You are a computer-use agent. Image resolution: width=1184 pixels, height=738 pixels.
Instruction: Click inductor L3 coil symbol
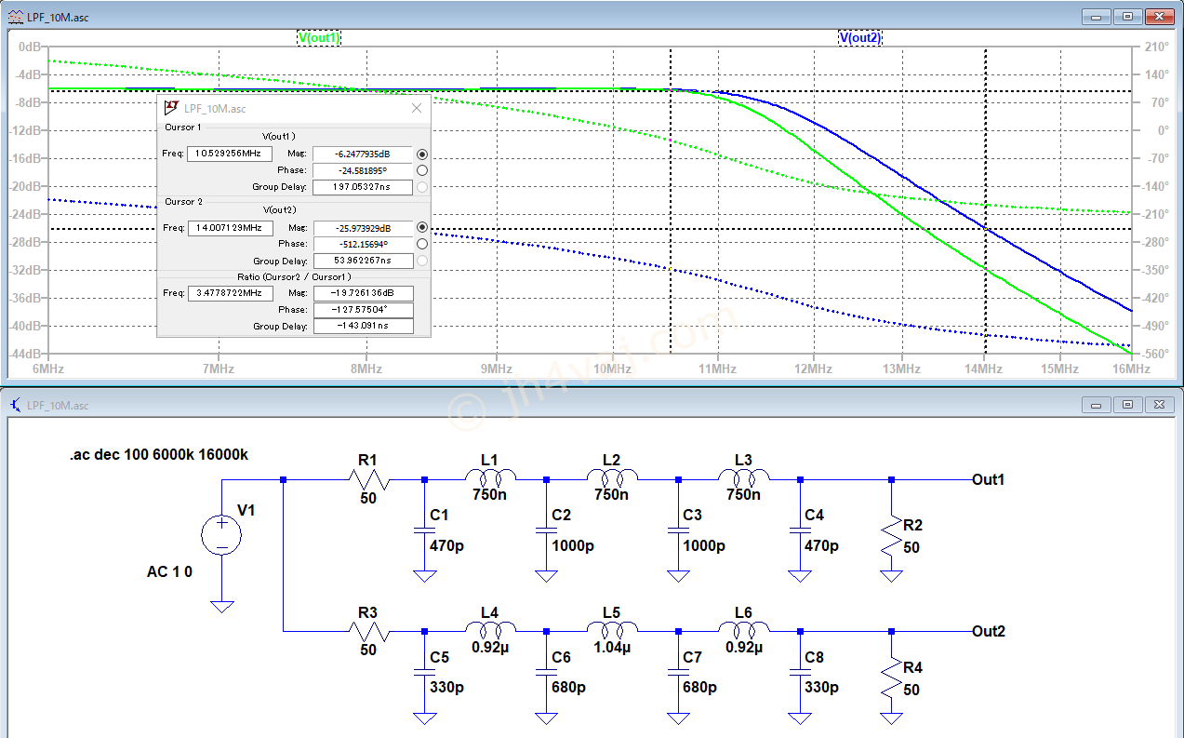click(743, 478)
